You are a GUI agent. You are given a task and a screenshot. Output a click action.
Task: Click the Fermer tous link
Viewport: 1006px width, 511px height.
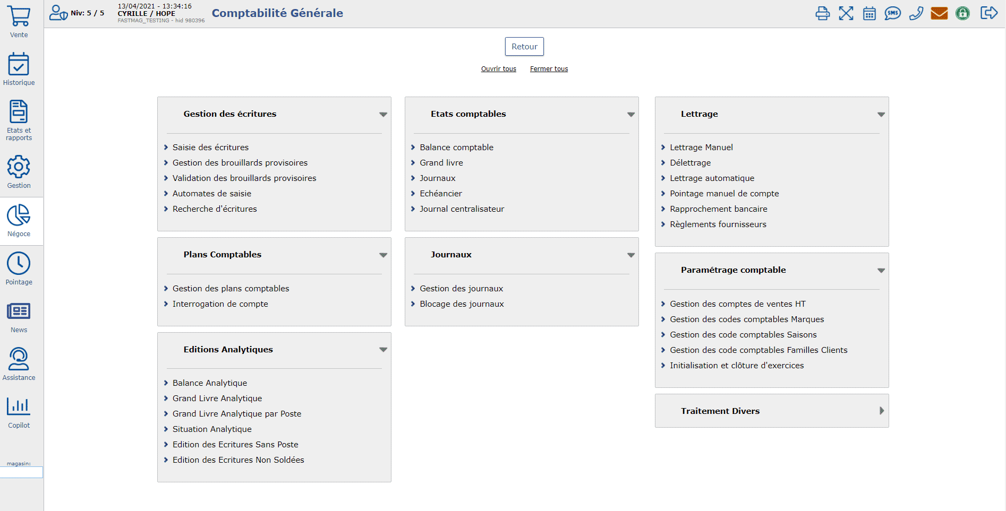549,69
